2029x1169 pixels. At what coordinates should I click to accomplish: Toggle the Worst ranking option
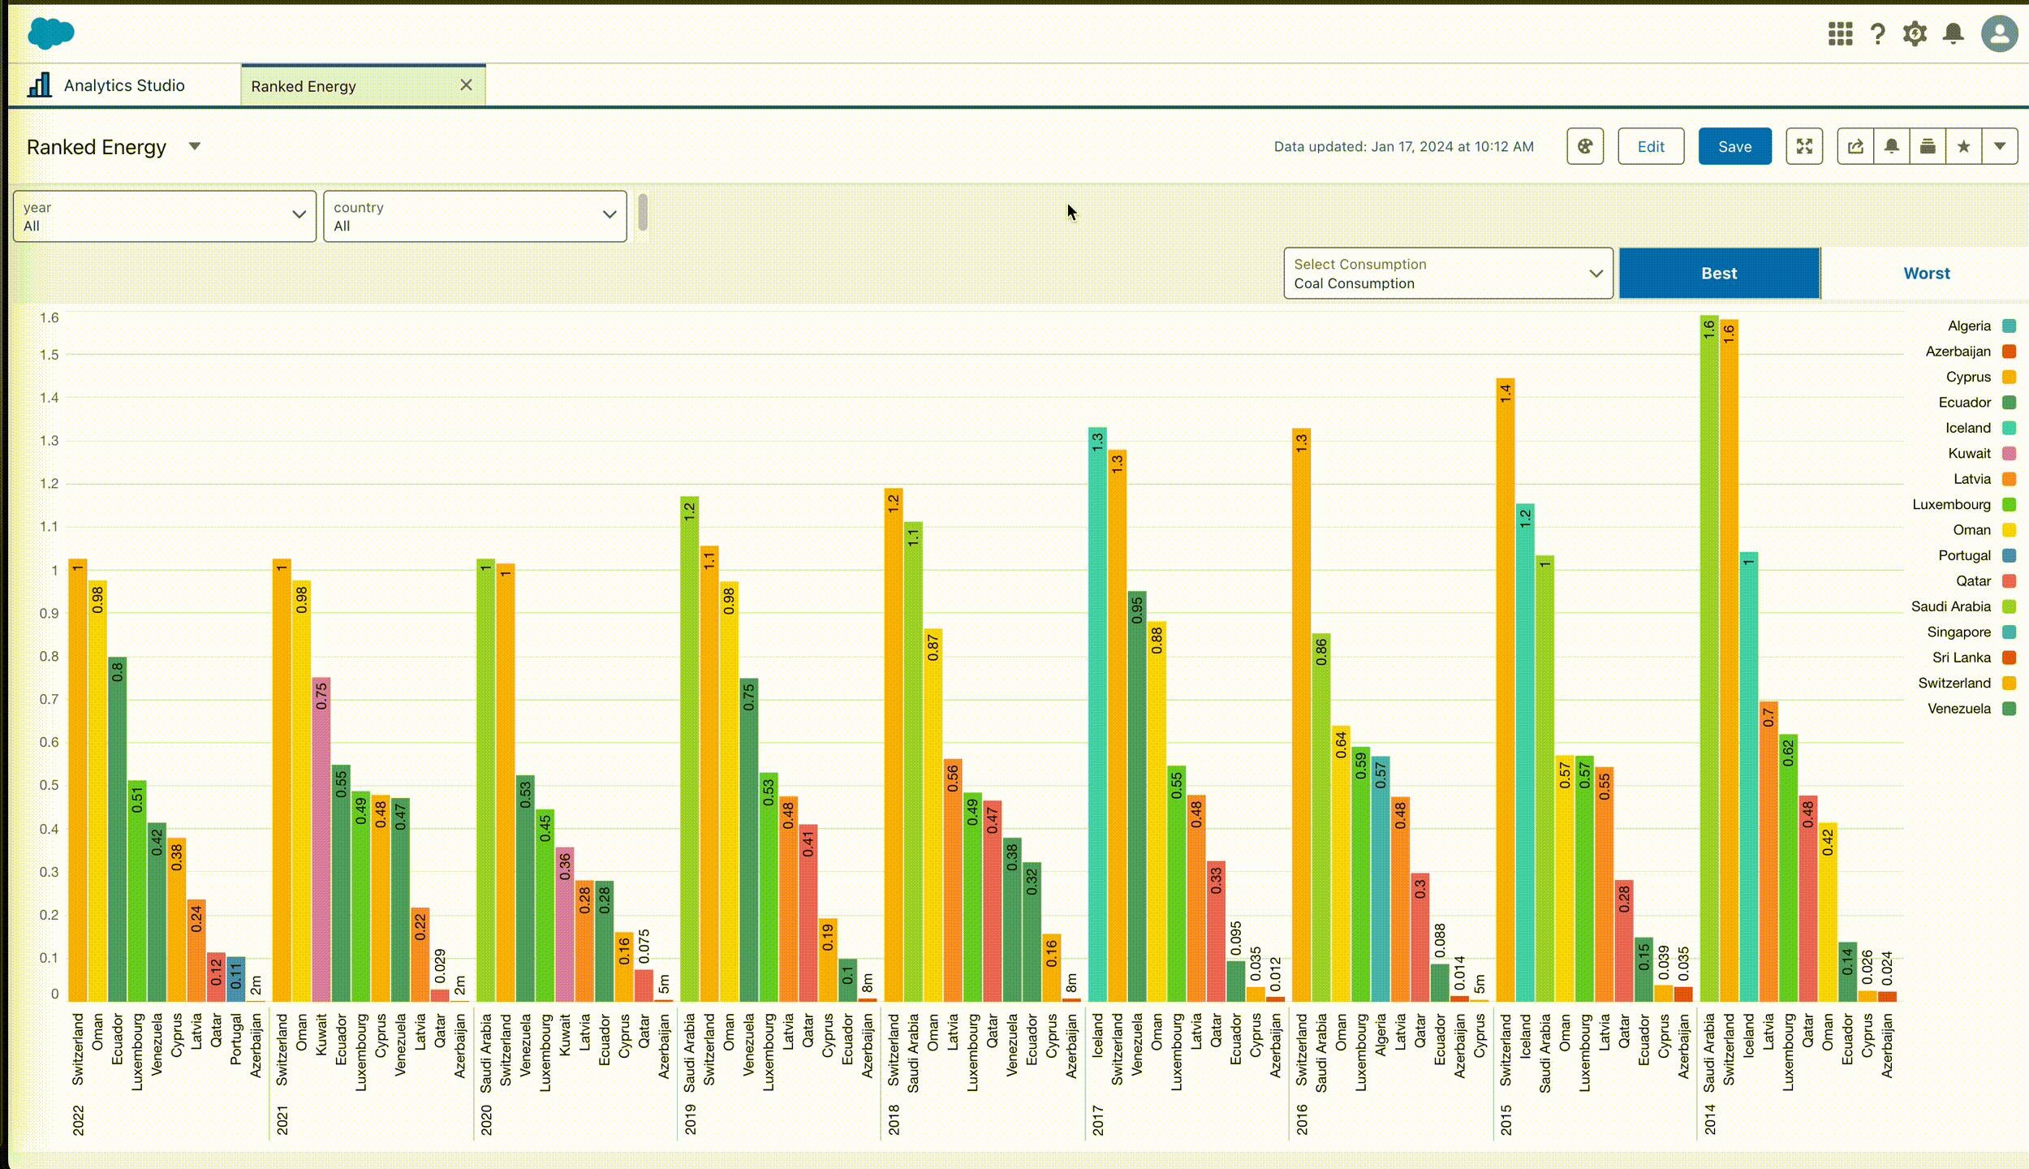click(1926, 274)
